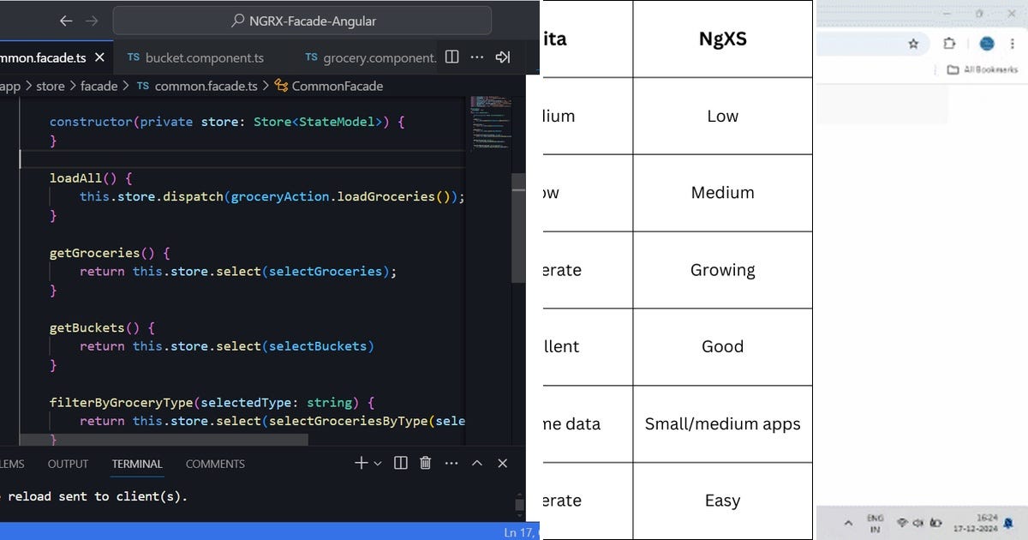The height and width of the screenshot is (540, 1028).
Task: Open the terminal profile dropdown chevron
Action: click(x=378, y=463)
